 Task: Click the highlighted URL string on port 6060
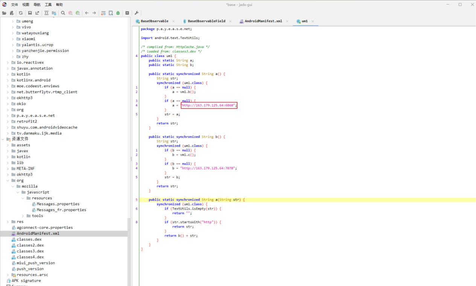pos(209,106)
